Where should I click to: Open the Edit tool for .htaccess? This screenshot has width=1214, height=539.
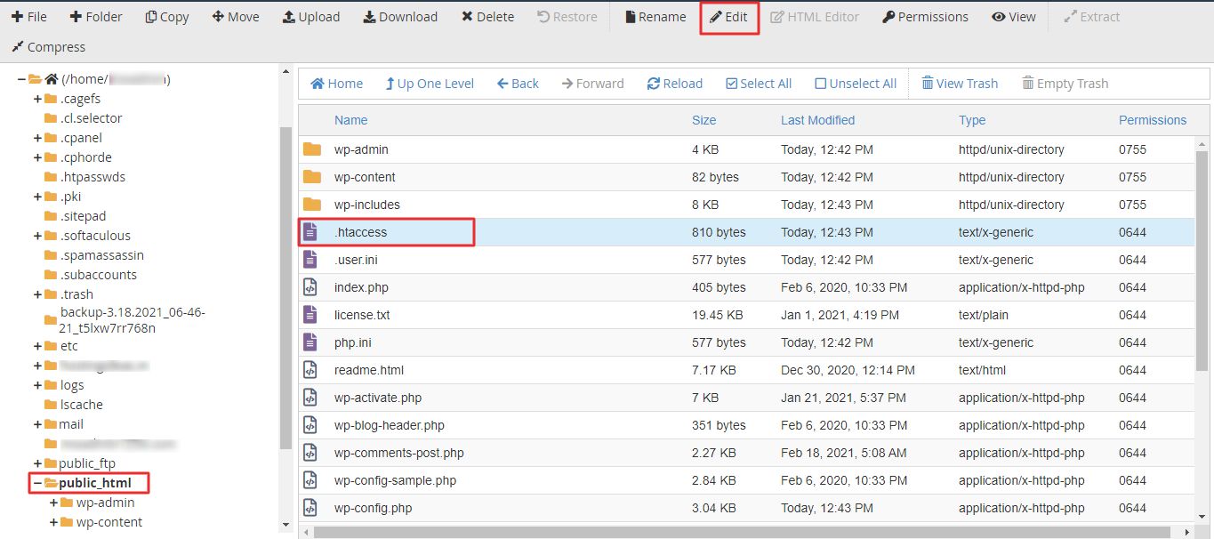pyautogui.click(x=728, y=17)
